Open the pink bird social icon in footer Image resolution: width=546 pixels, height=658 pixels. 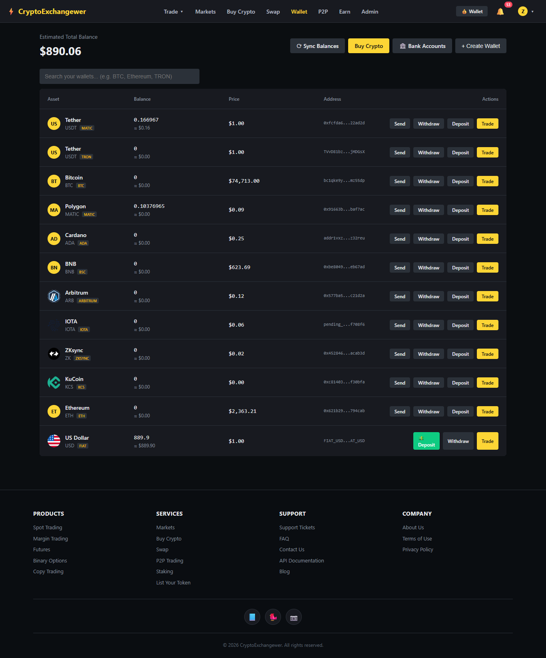pyautogui.click(x=273, y=617)
